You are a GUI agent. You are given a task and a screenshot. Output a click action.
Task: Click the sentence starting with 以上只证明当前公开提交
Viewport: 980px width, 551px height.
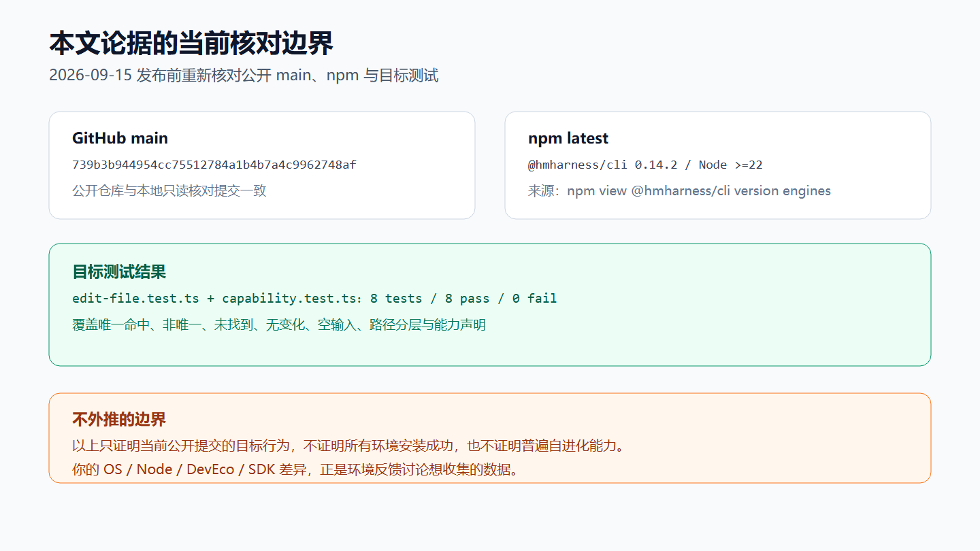[348, 446]
